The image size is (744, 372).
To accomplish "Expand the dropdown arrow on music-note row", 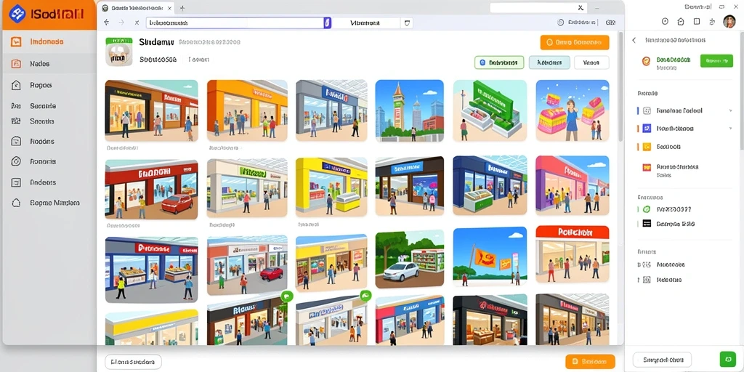I will (731, 110).
